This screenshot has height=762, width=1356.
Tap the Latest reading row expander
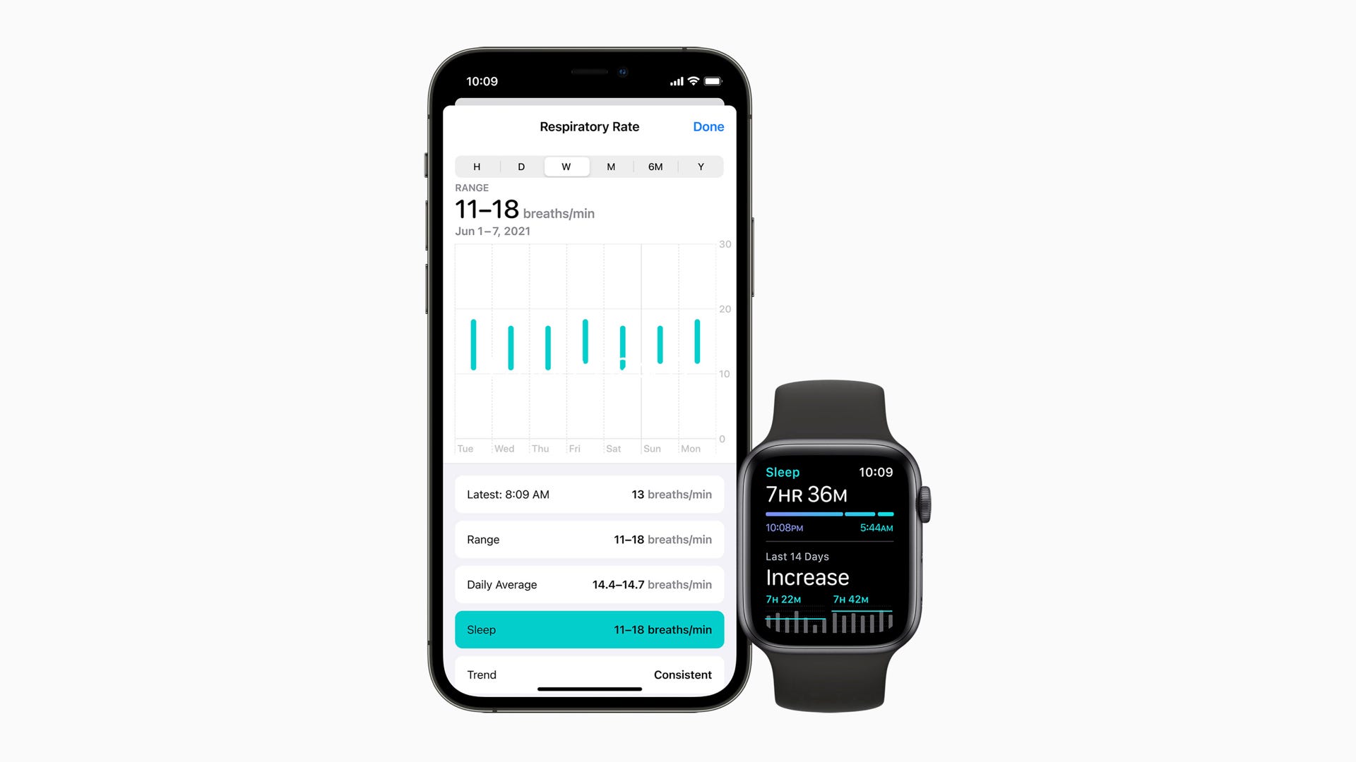click(x=590, y=494)
